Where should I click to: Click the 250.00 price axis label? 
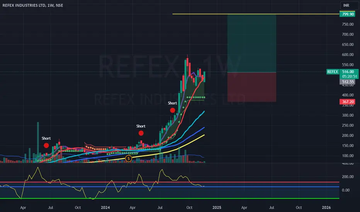[348, 125]
